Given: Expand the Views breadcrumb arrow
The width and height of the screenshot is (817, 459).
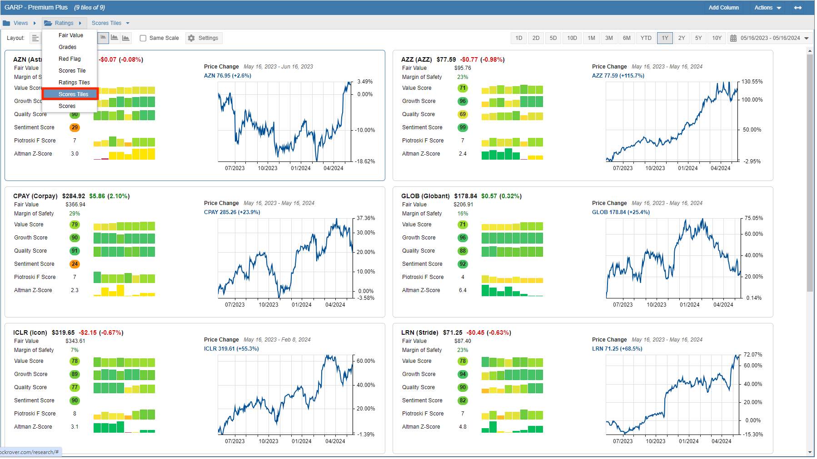Looking at the screenshot, I should [35, 23].
